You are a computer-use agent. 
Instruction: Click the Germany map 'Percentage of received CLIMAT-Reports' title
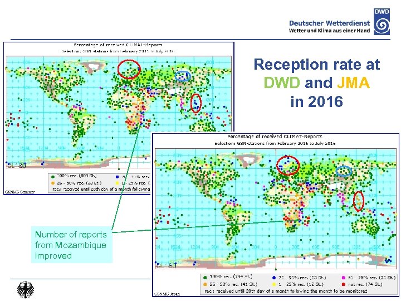[x=118, y=45]
